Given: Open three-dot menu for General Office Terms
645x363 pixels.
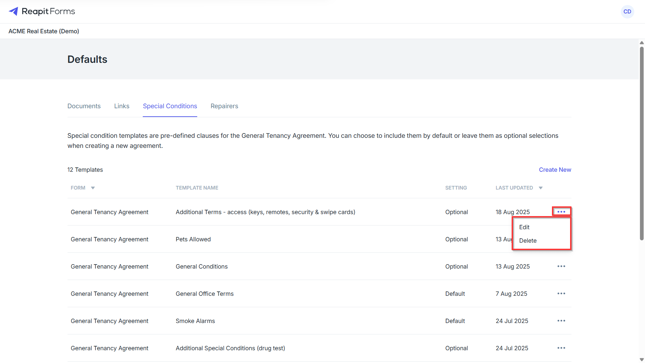Looking at the screenshot, I should [561, 293].
